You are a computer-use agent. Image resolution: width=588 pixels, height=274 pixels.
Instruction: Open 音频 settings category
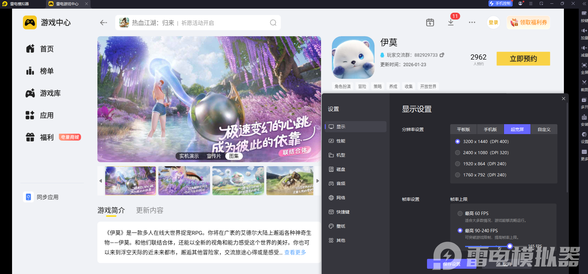point(356,183)
